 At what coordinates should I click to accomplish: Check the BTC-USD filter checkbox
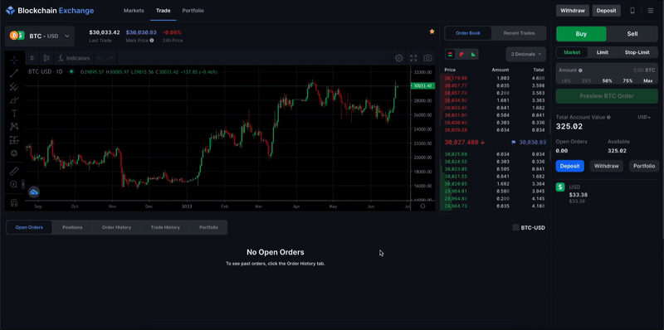pos(515,228)
